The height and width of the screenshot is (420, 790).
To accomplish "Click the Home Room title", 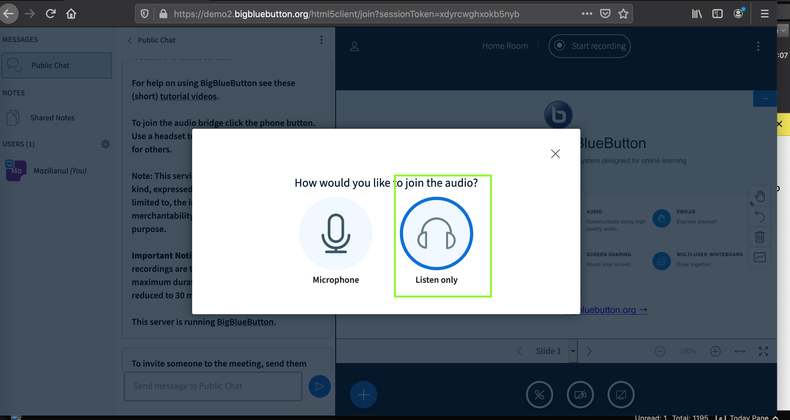I will pyautogui.click(x=505, y=46).
